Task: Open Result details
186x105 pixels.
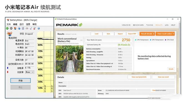Action: coord(147,34)
